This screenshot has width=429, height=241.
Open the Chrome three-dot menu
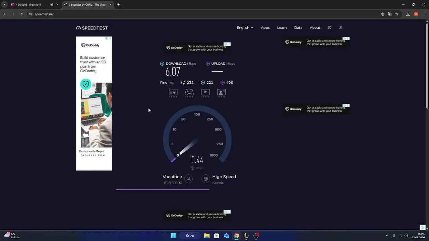coord(424,14)
